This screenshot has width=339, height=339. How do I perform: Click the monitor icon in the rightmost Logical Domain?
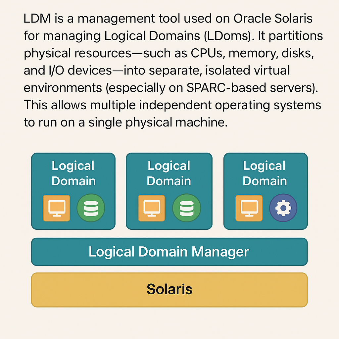click(249, 208)
